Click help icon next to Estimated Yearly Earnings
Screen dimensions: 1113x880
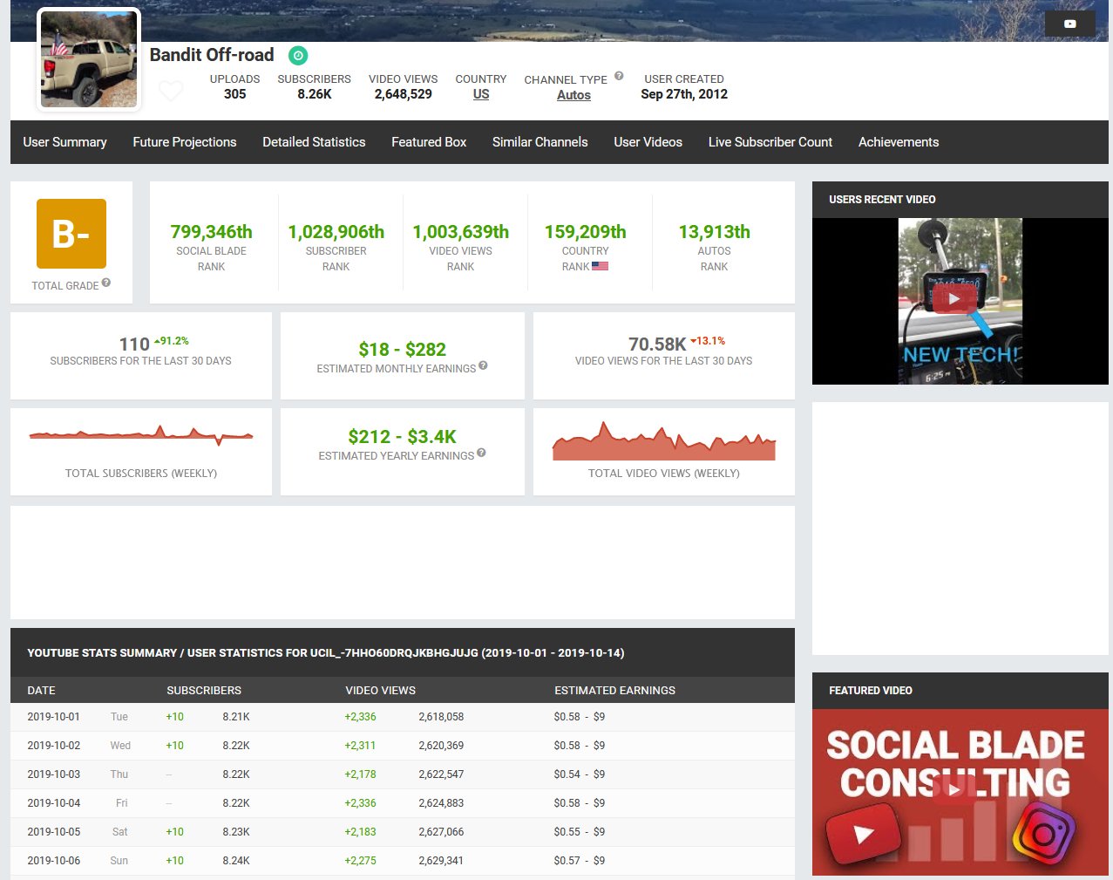coord(481,453)
